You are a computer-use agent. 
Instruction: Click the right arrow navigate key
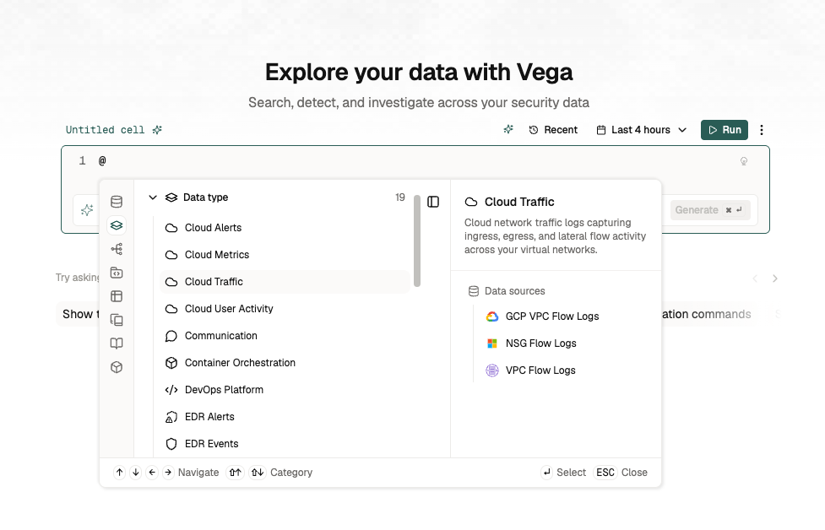[168, 473]
